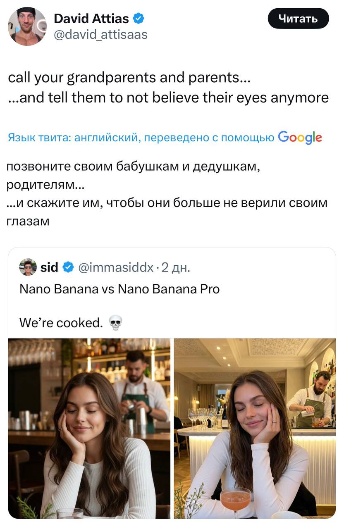Open the David Attias display name
Viewport: 344px width, 529px height.
[91, 18]
